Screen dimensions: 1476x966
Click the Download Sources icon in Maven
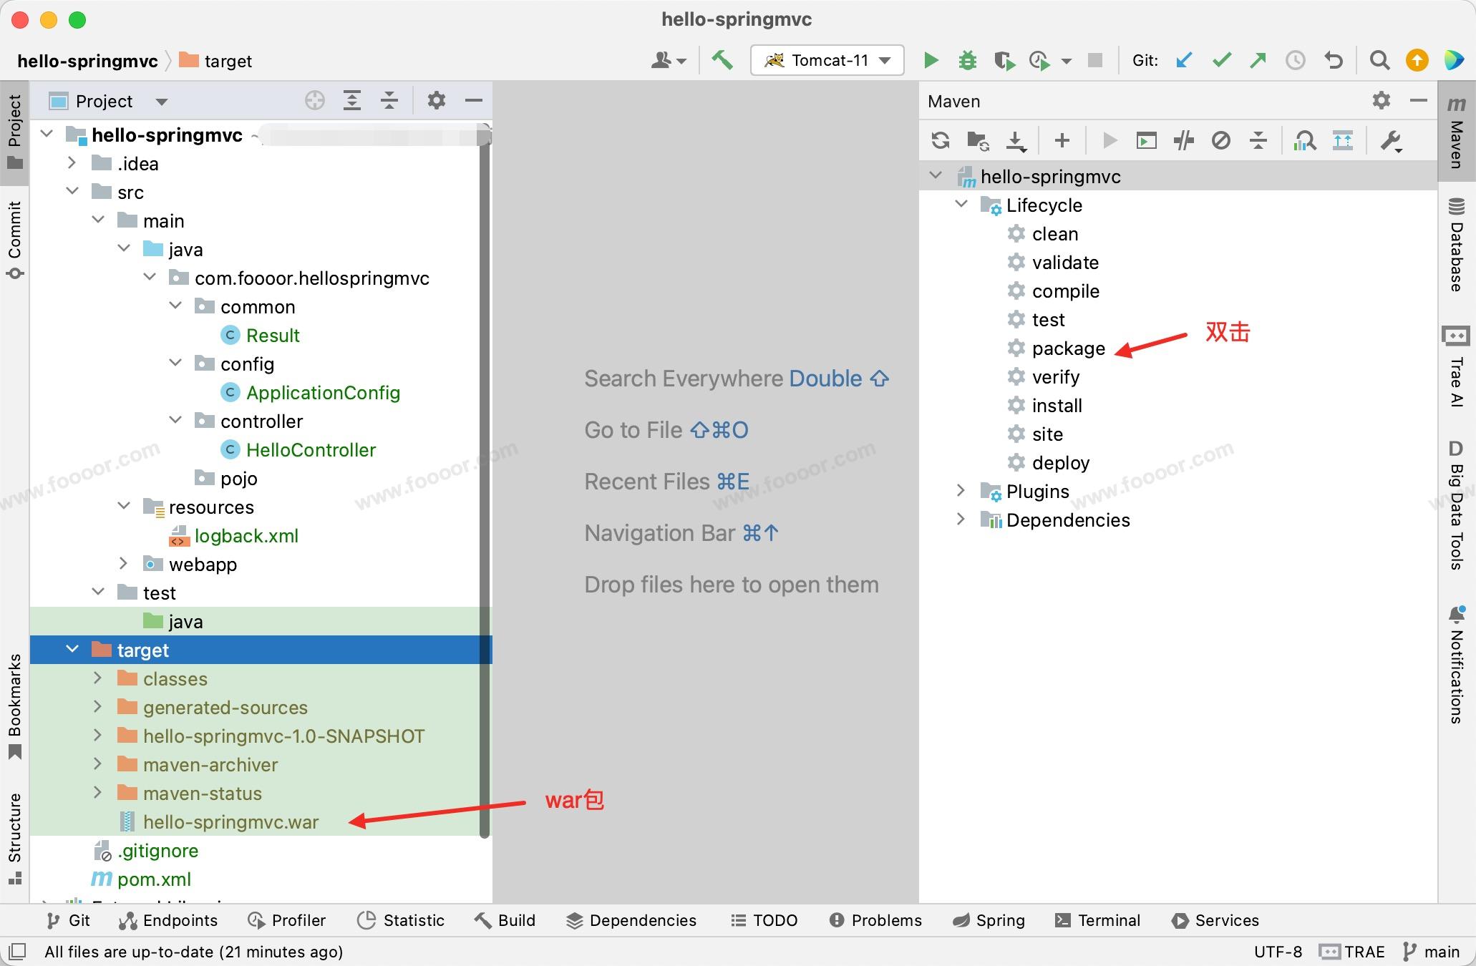tap(1016, 140)
